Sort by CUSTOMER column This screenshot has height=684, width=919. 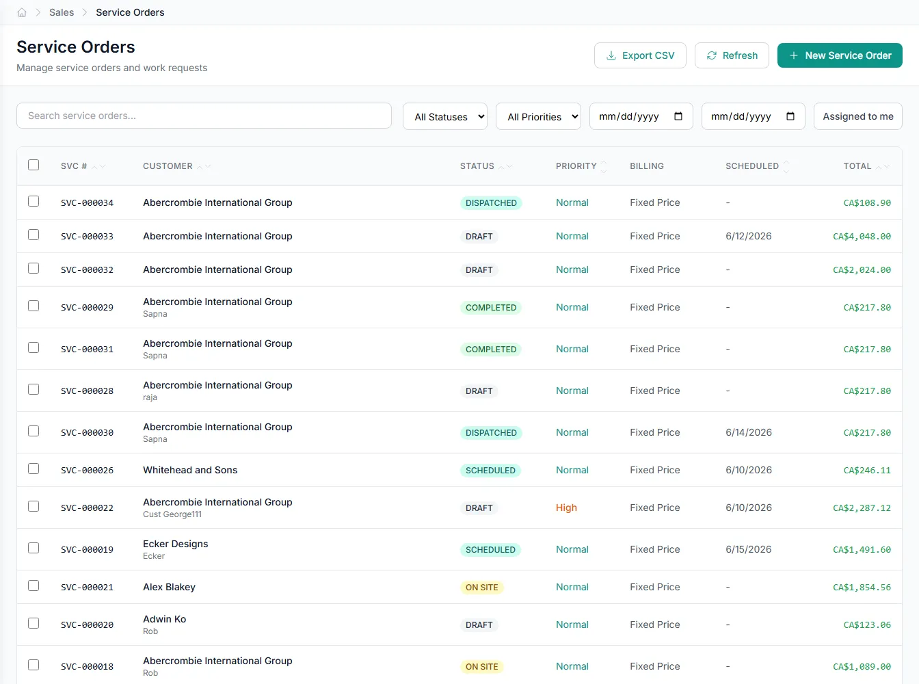176,166
